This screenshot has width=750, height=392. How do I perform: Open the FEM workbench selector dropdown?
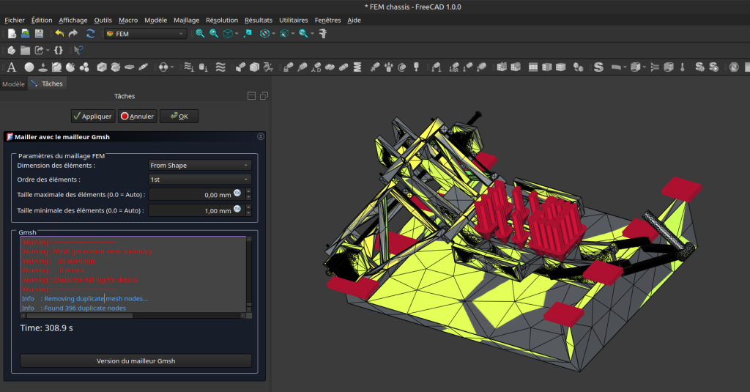point(146,34)
